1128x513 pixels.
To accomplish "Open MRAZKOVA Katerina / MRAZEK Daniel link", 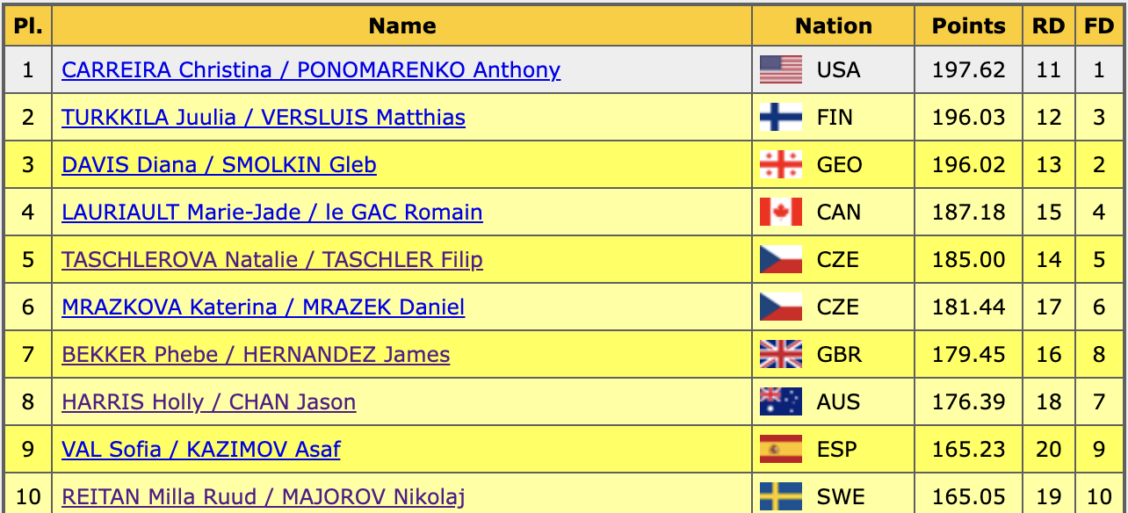I will pos(263,307).
